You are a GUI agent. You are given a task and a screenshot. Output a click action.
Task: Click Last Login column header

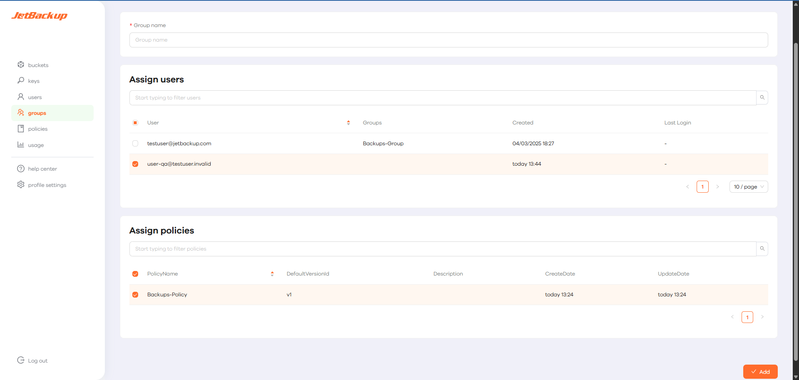click(x=677, y=123)
